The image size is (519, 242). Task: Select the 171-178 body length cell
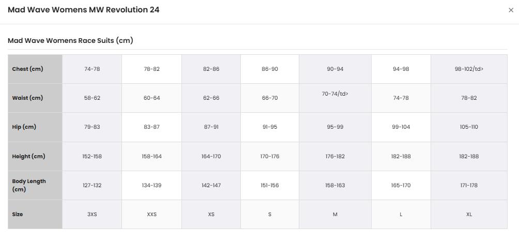click(x=469, y=186)
